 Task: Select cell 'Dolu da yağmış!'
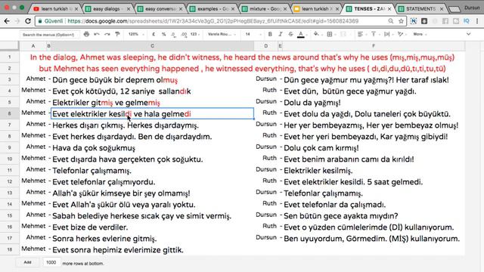[374, 103]
